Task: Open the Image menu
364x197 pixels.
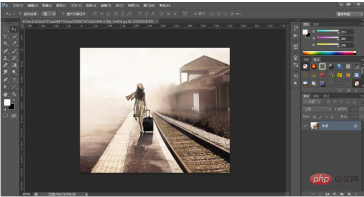Action: [x=47, y=5]
